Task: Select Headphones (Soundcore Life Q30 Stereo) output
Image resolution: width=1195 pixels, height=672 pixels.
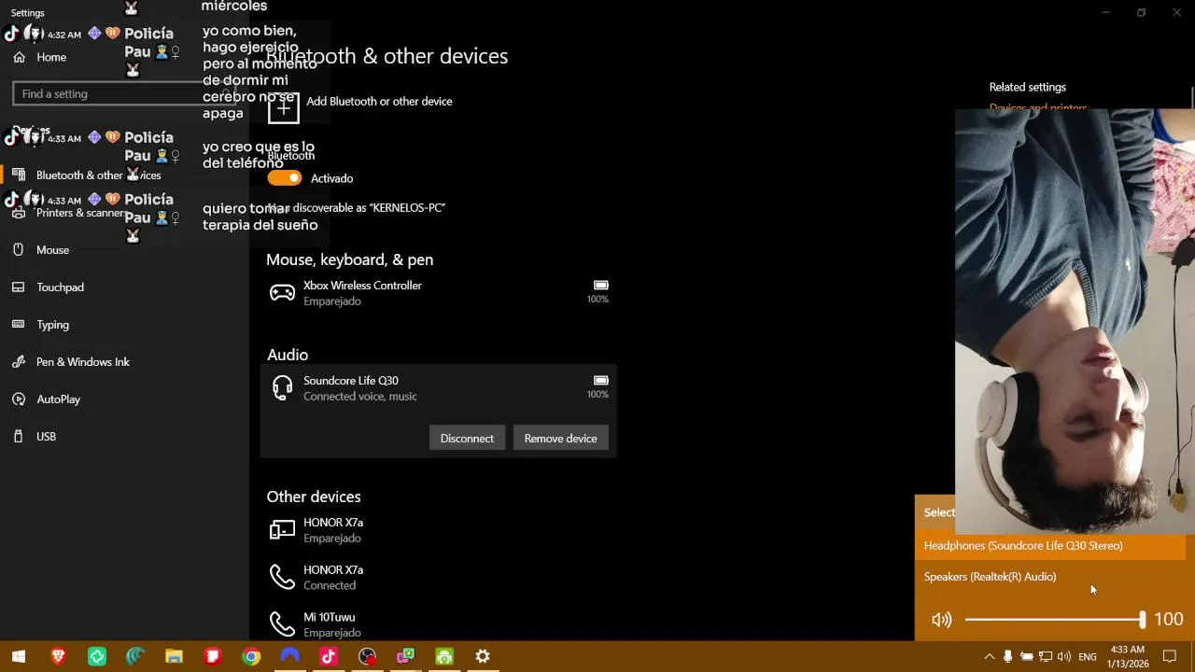Action: [1050, 545]
